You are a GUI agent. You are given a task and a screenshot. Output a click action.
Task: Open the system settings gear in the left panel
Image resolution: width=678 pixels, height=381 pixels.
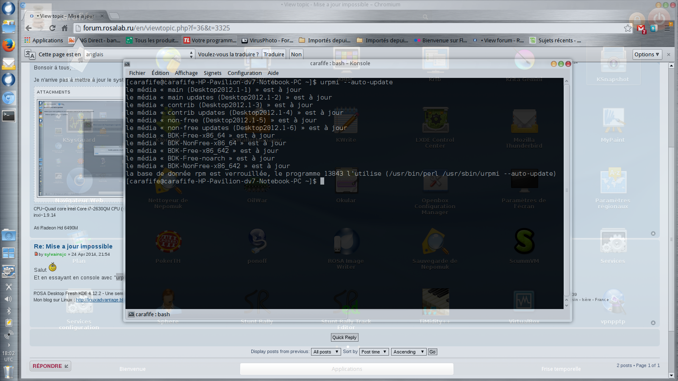(x=8, y=271)
